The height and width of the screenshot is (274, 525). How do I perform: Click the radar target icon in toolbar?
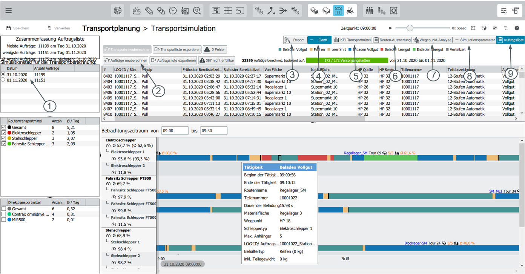point(118,11)
